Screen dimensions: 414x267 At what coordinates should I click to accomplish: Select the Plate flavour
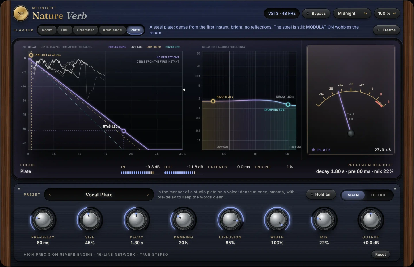tap(135, 30)
